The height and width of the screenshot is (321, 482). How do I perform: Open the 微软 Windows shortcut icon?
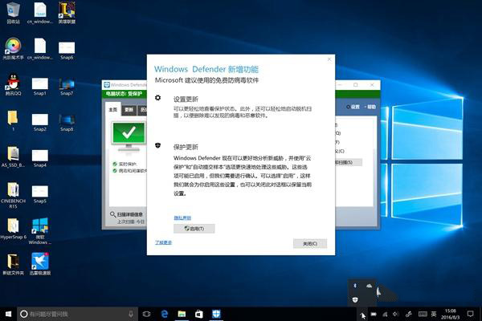pyautogui.click(x=40, y=231)
